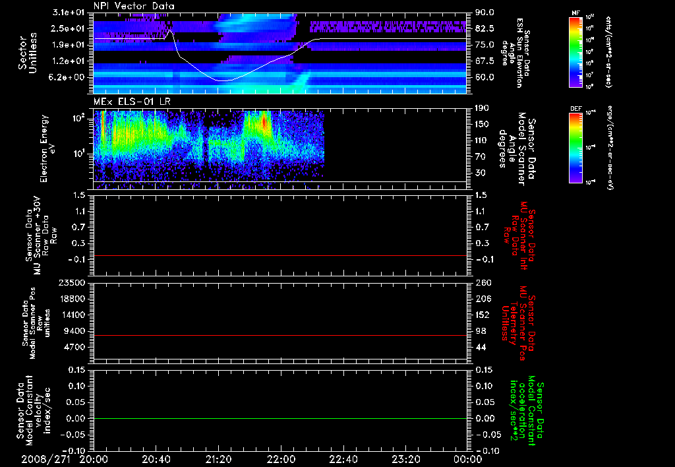Click the 2.5e+01 sector tick label

click(69, 28)
